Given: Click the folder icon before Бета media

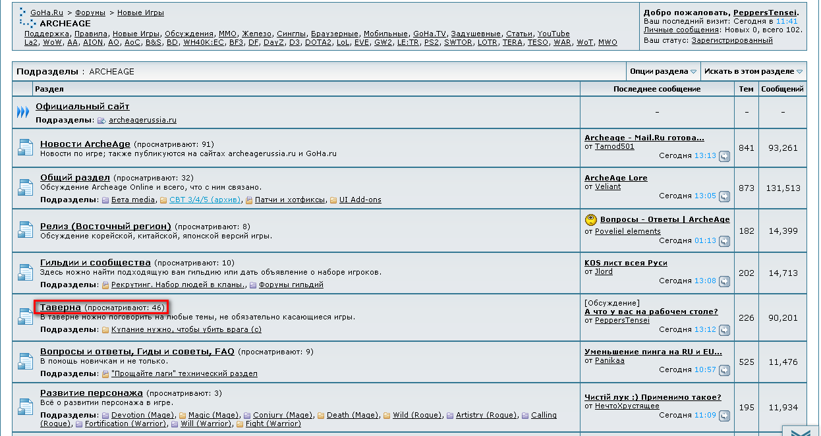Looking at the screenshot, I should pyautogui.click(x=105, y=200).
